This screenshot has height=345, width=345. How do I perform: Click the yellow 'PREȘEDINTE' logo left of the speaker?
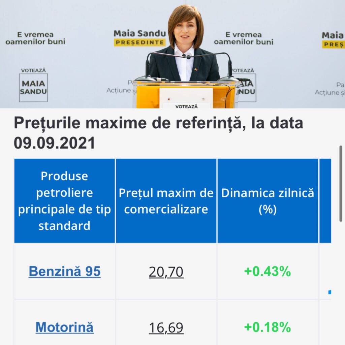pyautogui.click(x=139, y=38)
